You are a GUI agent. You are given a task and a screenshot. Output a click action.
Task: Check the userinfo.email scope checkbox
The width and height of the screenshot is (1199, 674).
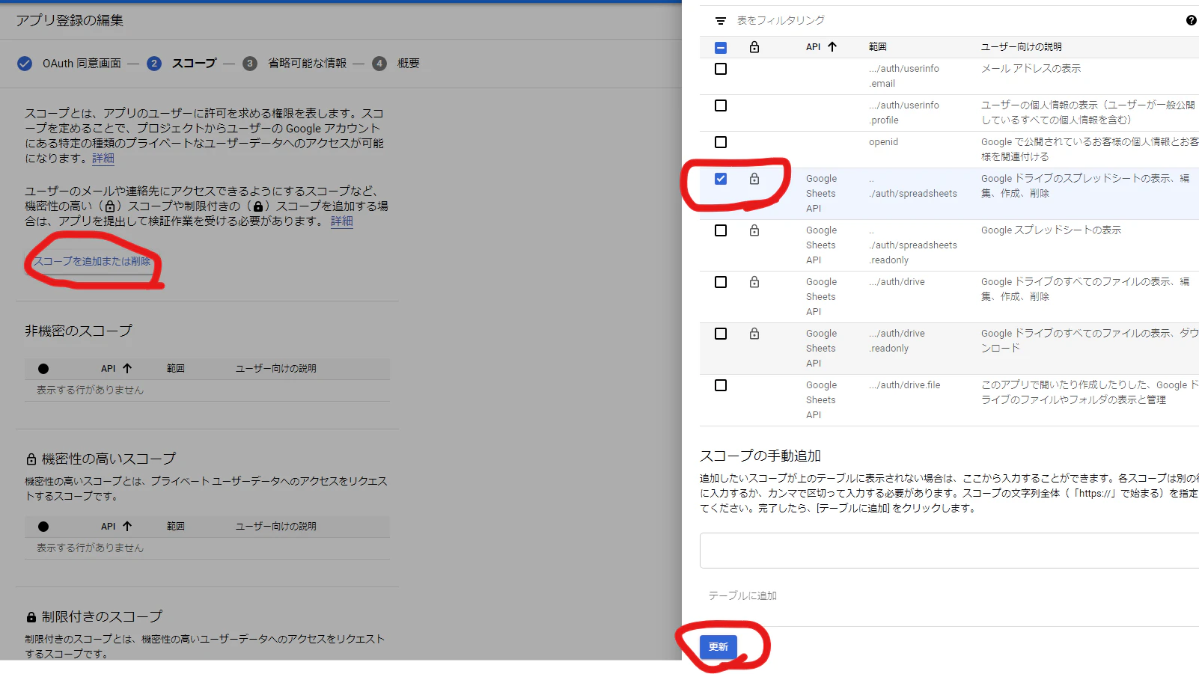721,69
